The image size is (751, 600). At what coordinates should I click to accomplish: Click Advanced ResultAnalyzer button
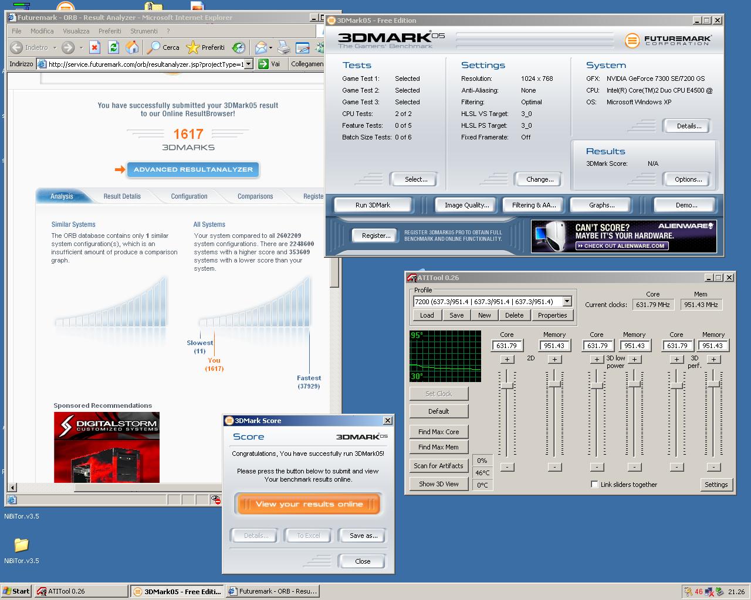(x=193, y=169)
